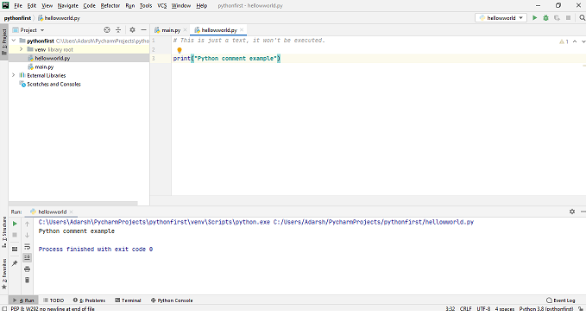The height and width of the screenshot is (316, 586).
Task: Collapse all items in the Project panel
Action: coord(118,30)
